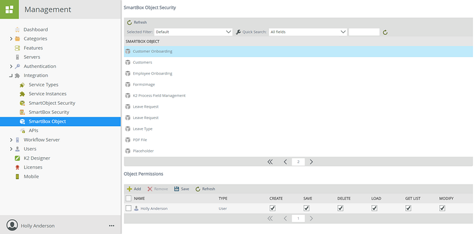Viewport: 476px width, 234px height.
Task: Go to the next page of SmartBox objects
Action: [x=311, y=162]
